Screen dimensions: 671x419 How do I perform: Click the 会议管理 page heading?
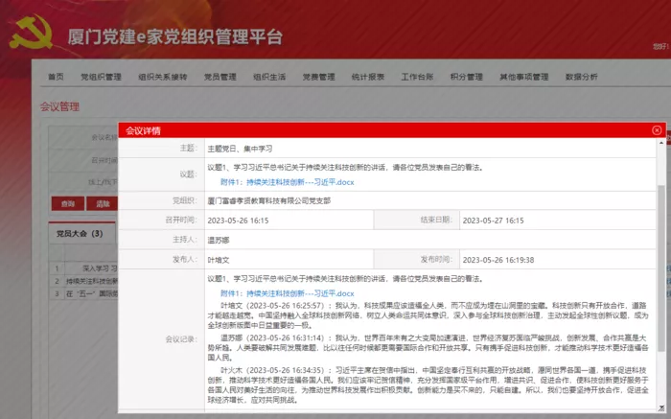point(59,106)
